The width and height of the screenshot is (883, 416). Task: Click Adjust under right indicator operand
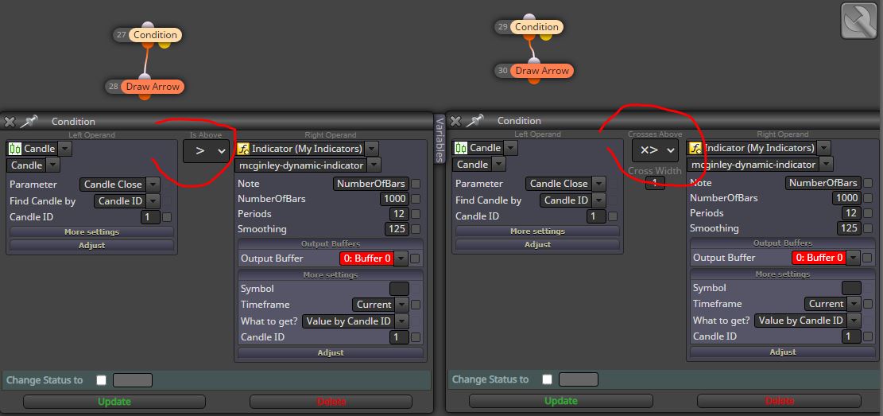783,352
